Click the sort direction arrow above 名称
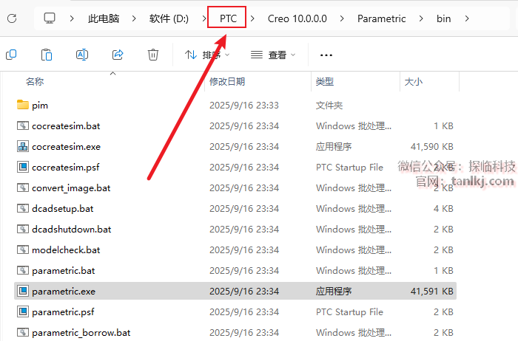Screen dimensions: 518x341 (112, 73)
